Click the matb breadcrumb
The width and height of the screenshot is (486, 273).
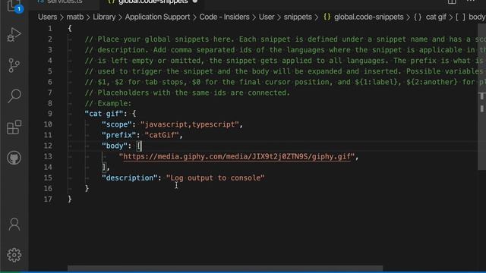(x=75, y=17)
